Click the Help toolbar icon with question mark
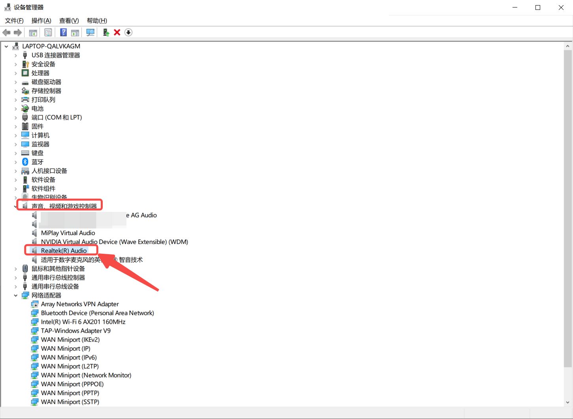This screenshot has width=573, height=419. [x=63, y=32]
